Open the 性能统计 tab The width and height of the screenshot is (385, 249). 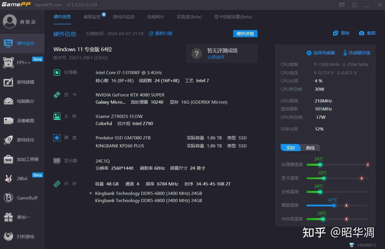pyautogui.click(x=156, y=17)
